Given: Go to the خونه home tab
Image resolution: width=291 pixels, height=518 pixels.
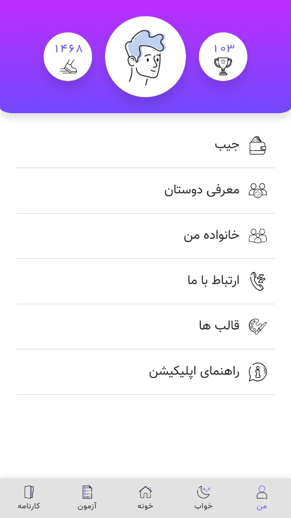Looking at the screenshot, I should click(145, 497).
